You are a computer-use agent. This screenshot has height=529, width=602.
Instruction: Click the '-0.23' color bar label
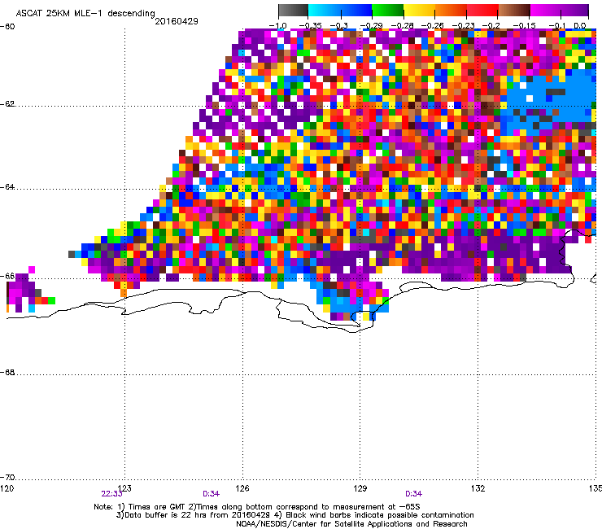463,26
